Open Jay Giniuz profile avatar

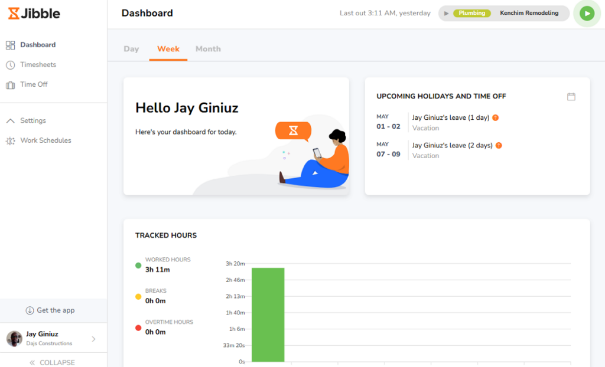[x=14, y=339]
